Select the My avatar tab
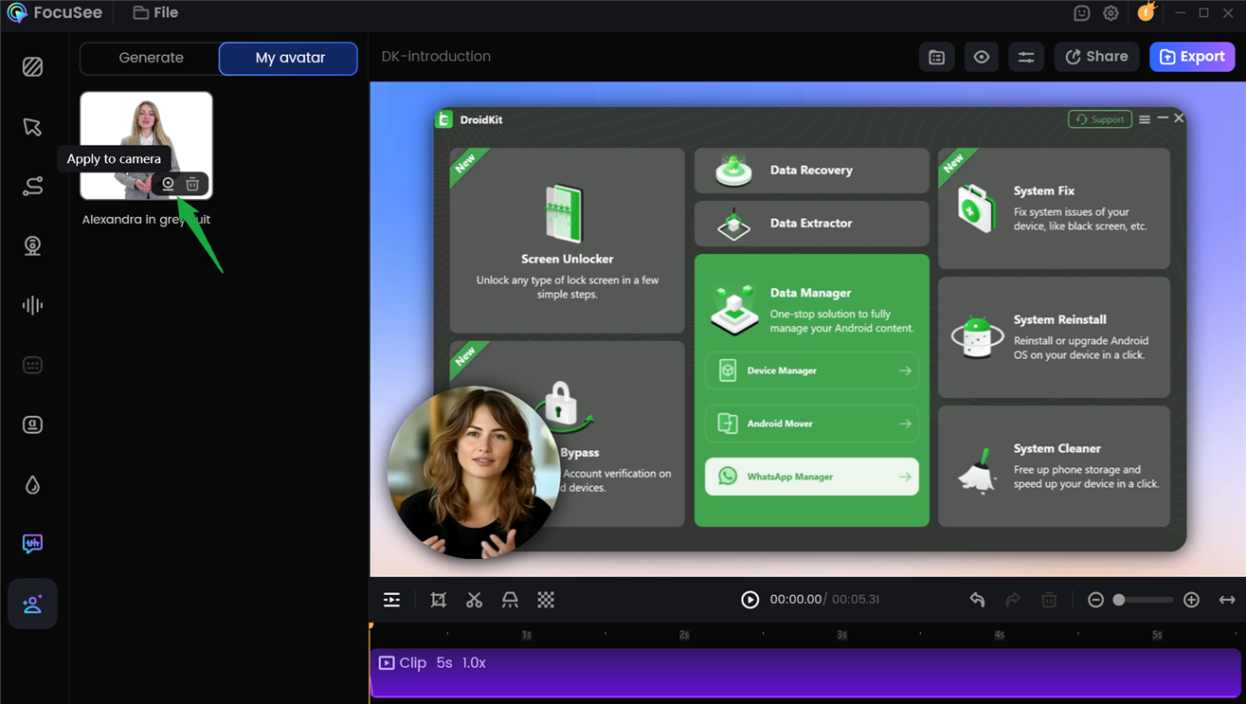This screenshot has width=1246, height=704. (x=289, y=58)
